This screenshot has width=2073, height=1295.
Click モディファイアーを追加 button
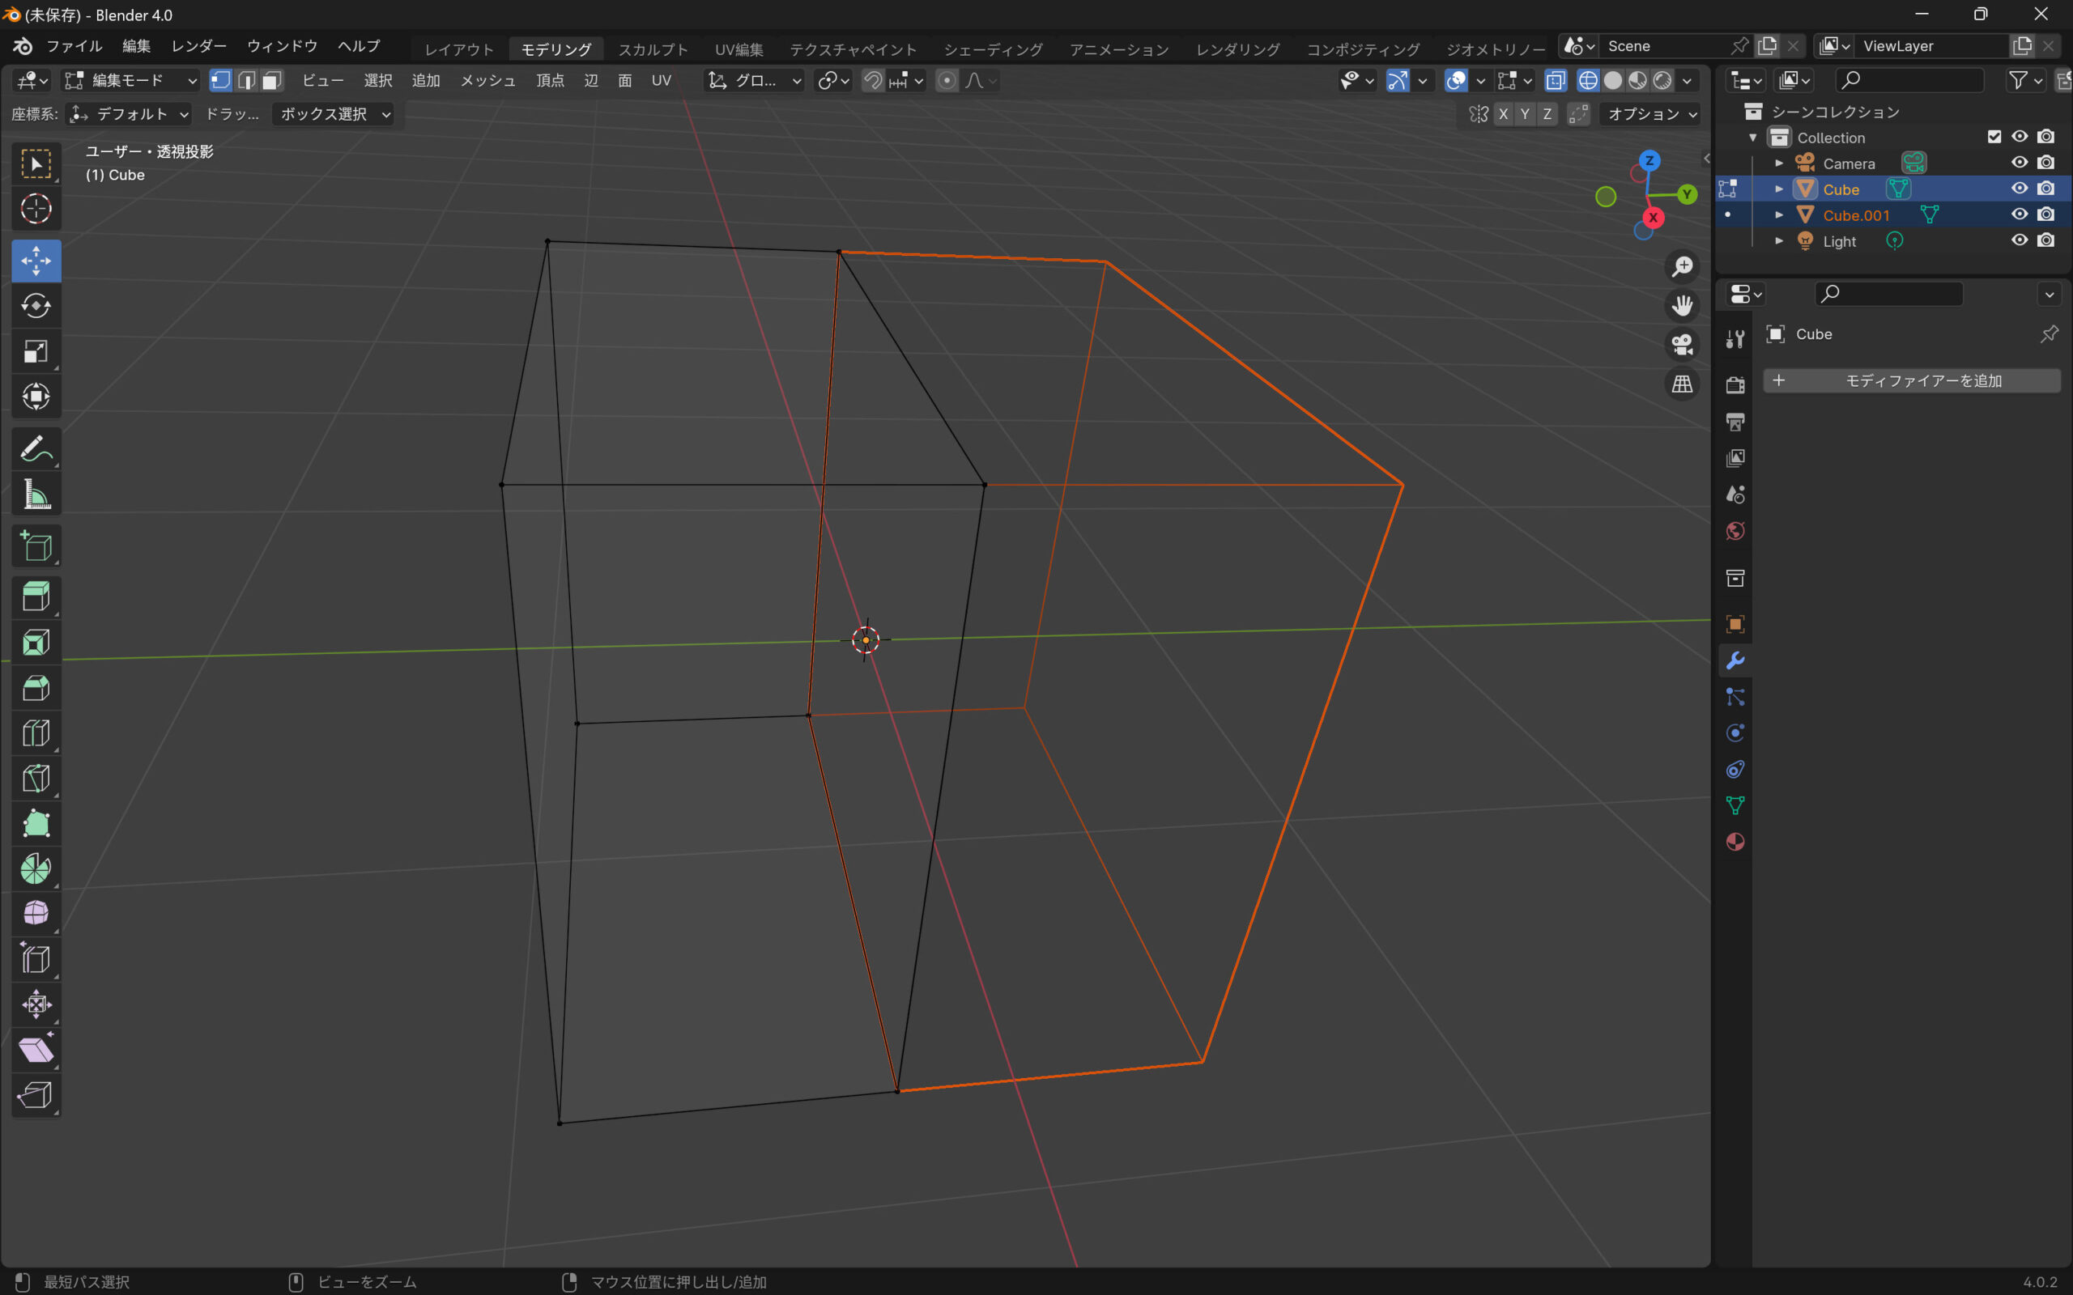[x=1911, y=380]
